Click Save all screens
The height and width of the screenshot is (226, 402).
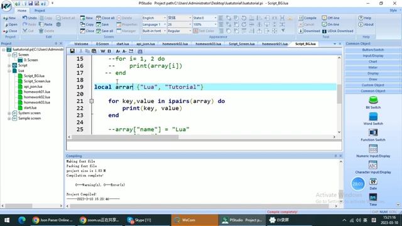click(105, 31)
